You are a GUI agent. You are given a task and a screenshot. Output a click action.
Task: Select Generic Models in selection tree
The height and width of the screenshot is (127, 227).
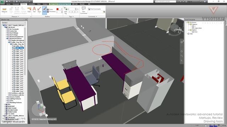coord(15,97)
